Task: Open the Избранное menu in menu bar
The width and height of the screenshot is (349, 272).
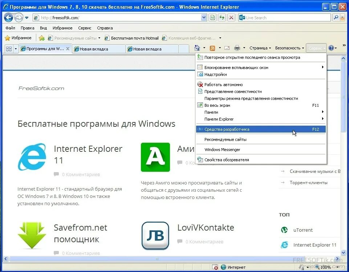Action: click(x=62, y=28)
